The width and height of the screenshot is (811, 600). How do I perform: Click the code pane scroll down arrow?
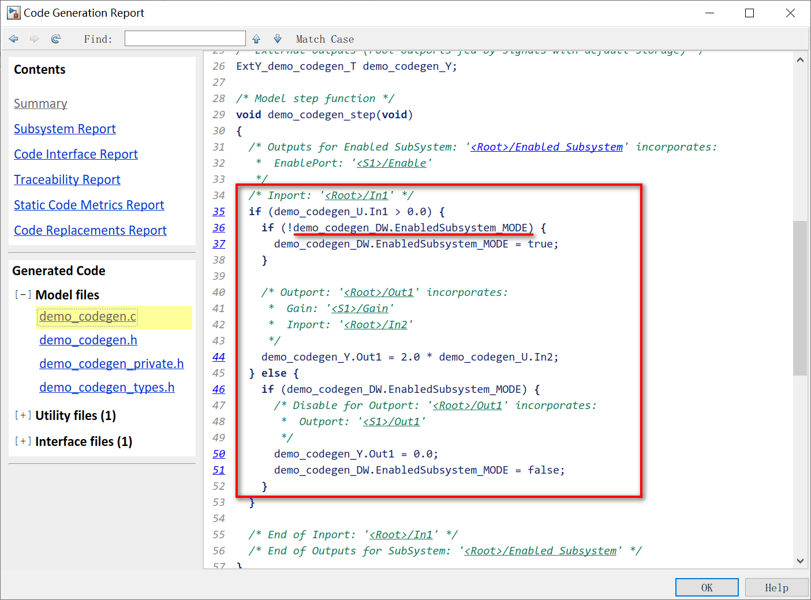tap(800, 560)
